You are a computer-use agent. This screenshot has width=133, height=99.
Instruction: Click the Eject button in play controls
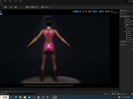(35, 7)
